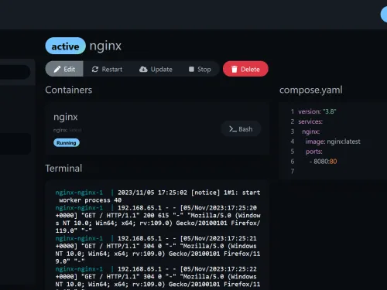Image resolution: width=387 pixels, height=290 pixels.
Task: Click the Update cloud download icon
Action: (x=143, y=69)
